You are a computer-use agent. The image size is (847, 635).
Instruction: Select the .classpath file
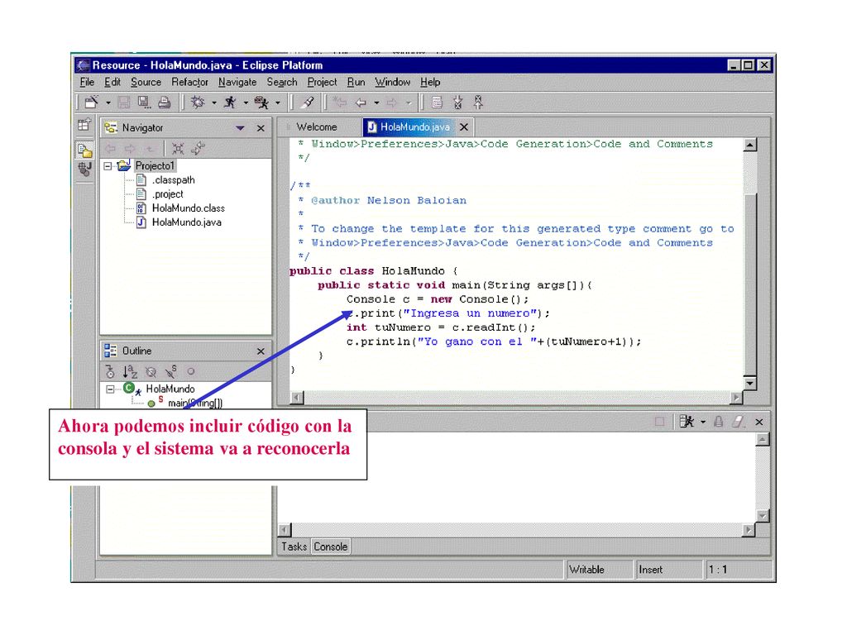(x=173, y=179)
